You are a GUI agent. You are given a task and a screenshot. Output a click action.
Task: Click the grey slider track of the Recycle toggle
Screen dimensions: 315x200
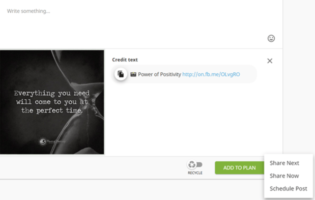[199, 165]
